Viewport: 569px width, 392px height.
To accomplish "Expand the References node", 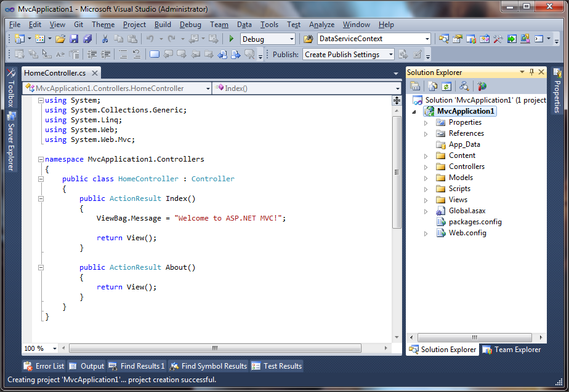I will point(426,134).
